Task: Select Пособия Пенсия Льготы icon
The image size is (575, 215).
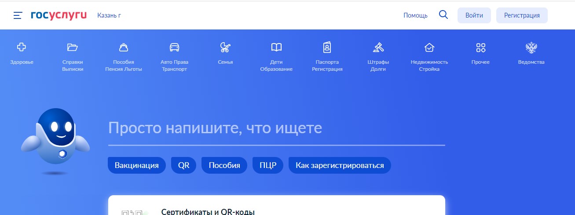Action: (124, 47)
